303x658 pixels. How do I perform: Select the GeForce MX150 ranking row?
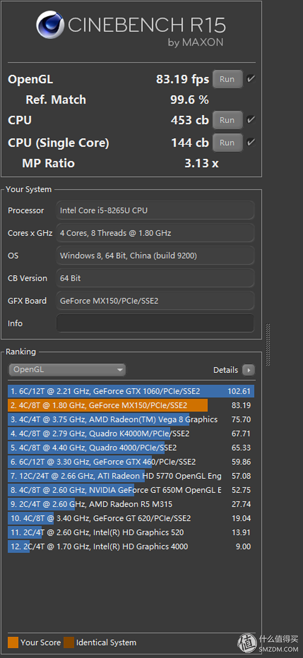(131, 406)
